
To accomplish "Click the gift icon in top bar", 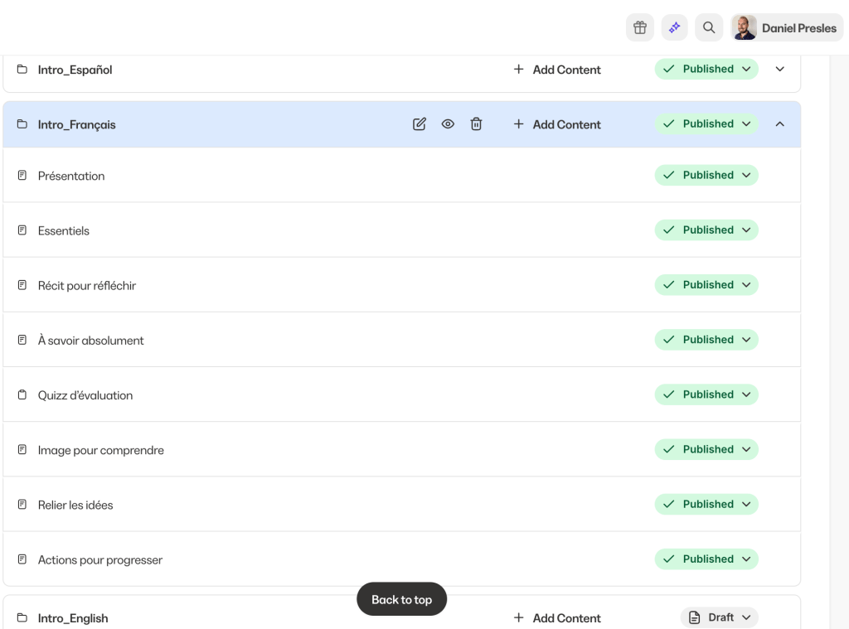I will pyautogui.click(x=639, y=27).
